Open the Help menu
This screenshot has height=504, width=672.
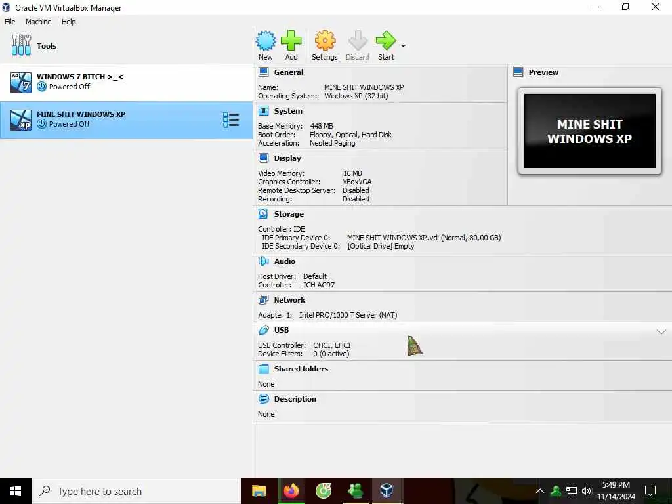68,22
